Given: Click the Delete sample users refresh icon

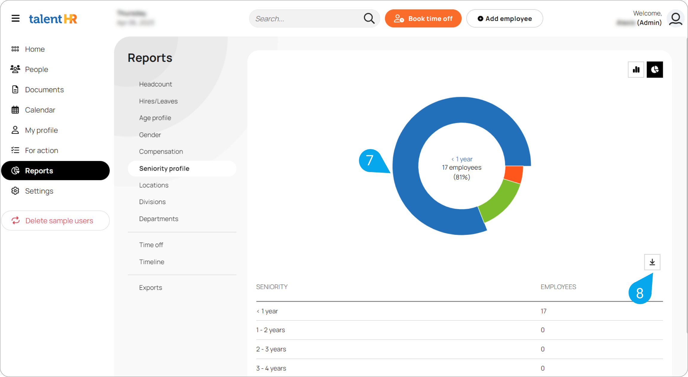Looking at the screenshot, I should [x=16, y=220].
